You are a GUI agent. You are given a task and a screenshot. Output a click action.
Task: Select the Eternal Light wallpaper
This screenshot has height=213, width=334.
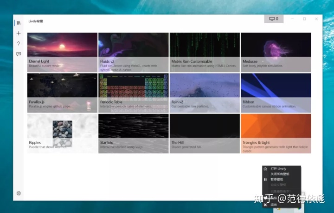(x=62, y=53)
